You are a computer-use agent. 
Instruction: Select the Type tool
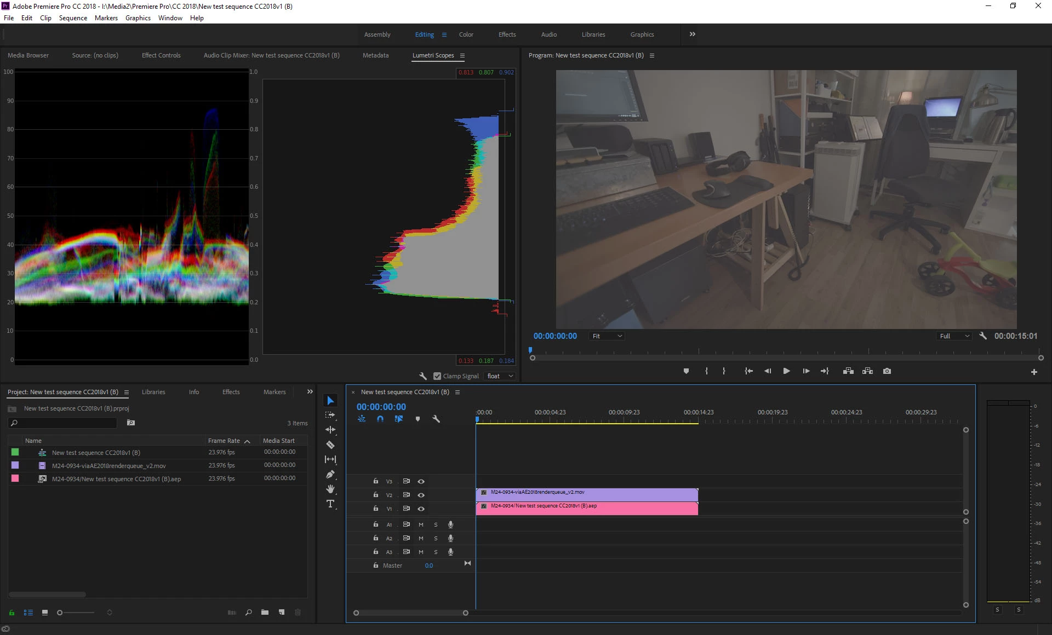click(x=330, y=504)
